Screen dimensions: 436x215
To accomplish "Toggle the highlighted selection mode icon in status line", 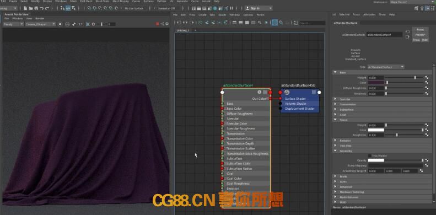I will coord(68,8).
